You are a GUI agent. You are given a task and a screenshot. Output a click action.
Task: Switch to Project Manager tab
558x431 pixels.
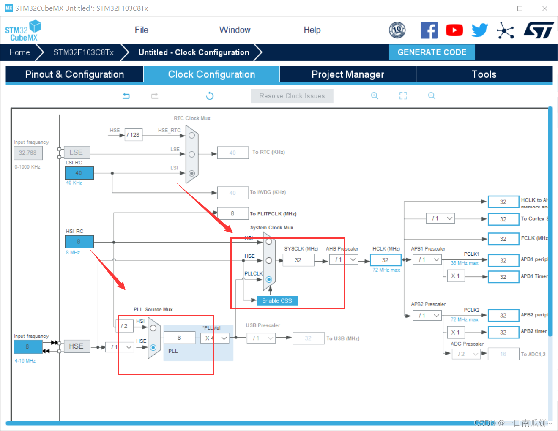point(348,74)
